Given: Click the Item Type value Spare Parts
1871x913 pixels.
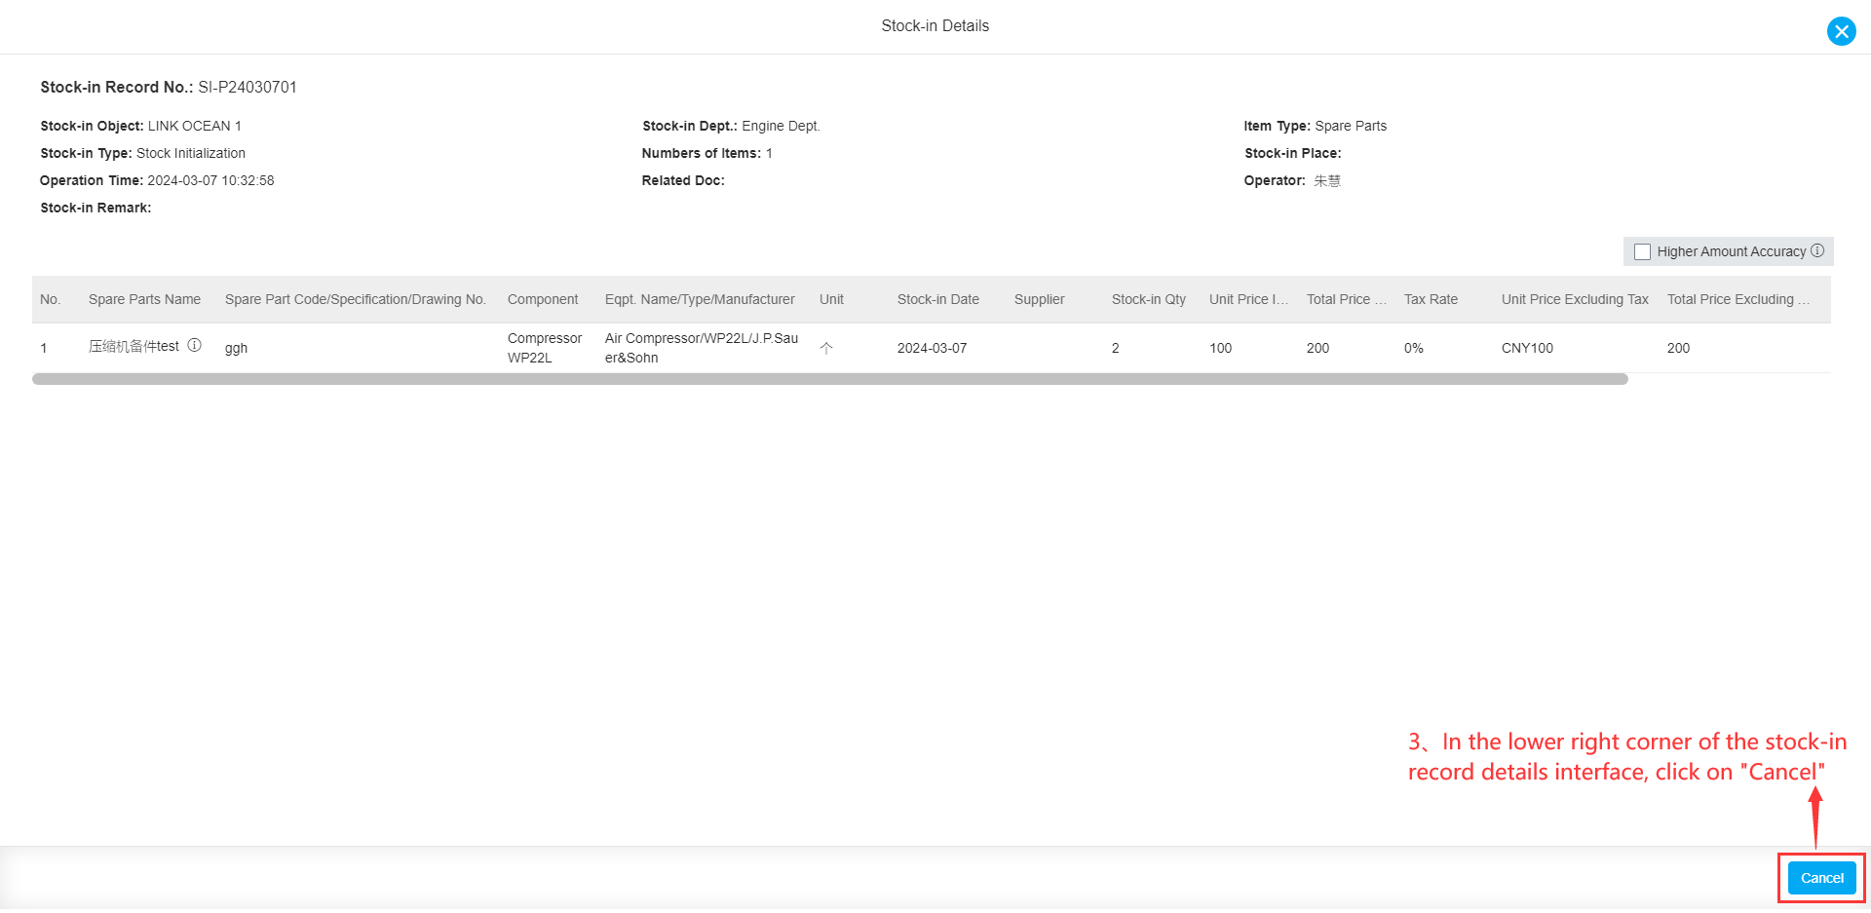Looking at the screenshot, I should pos(1351,126).
